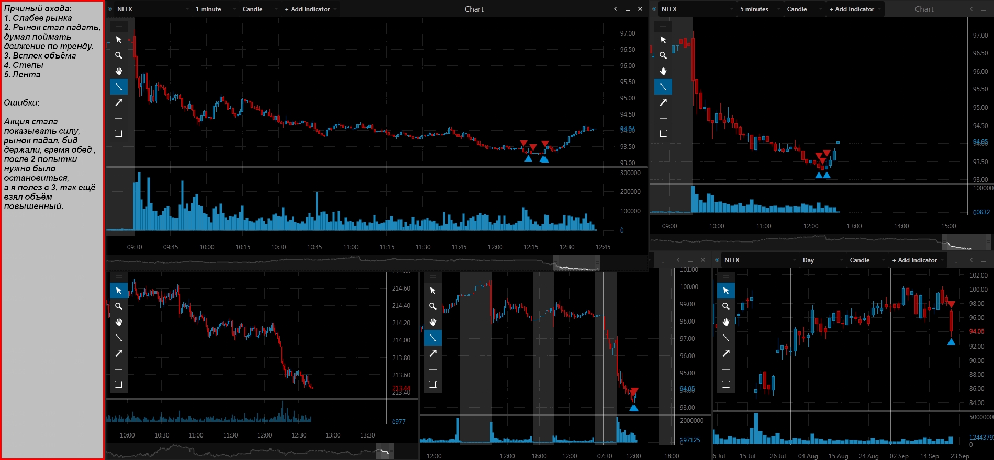The image size is (994, 460).
Task: Open the Candle type dropdown in 1 minute chart
Action: (260, 9)
